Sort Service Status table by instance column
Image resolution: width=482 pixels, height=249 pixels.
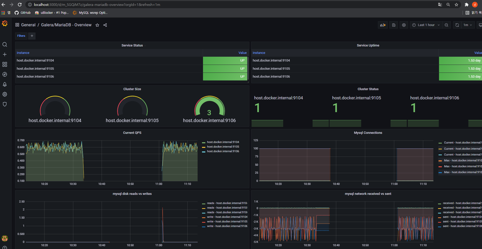(x=23, y=53)
